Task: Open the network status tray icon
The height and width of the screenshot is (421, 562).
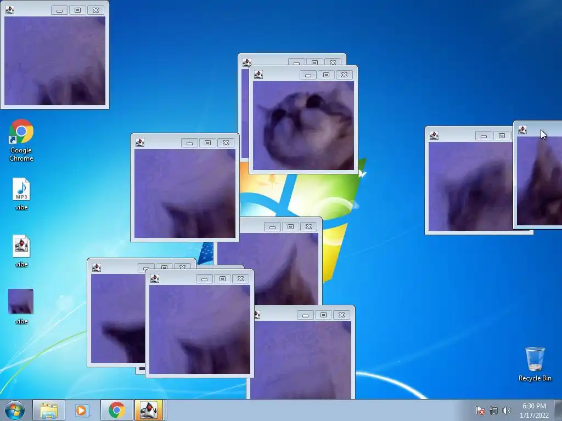Action: (493, 411)
